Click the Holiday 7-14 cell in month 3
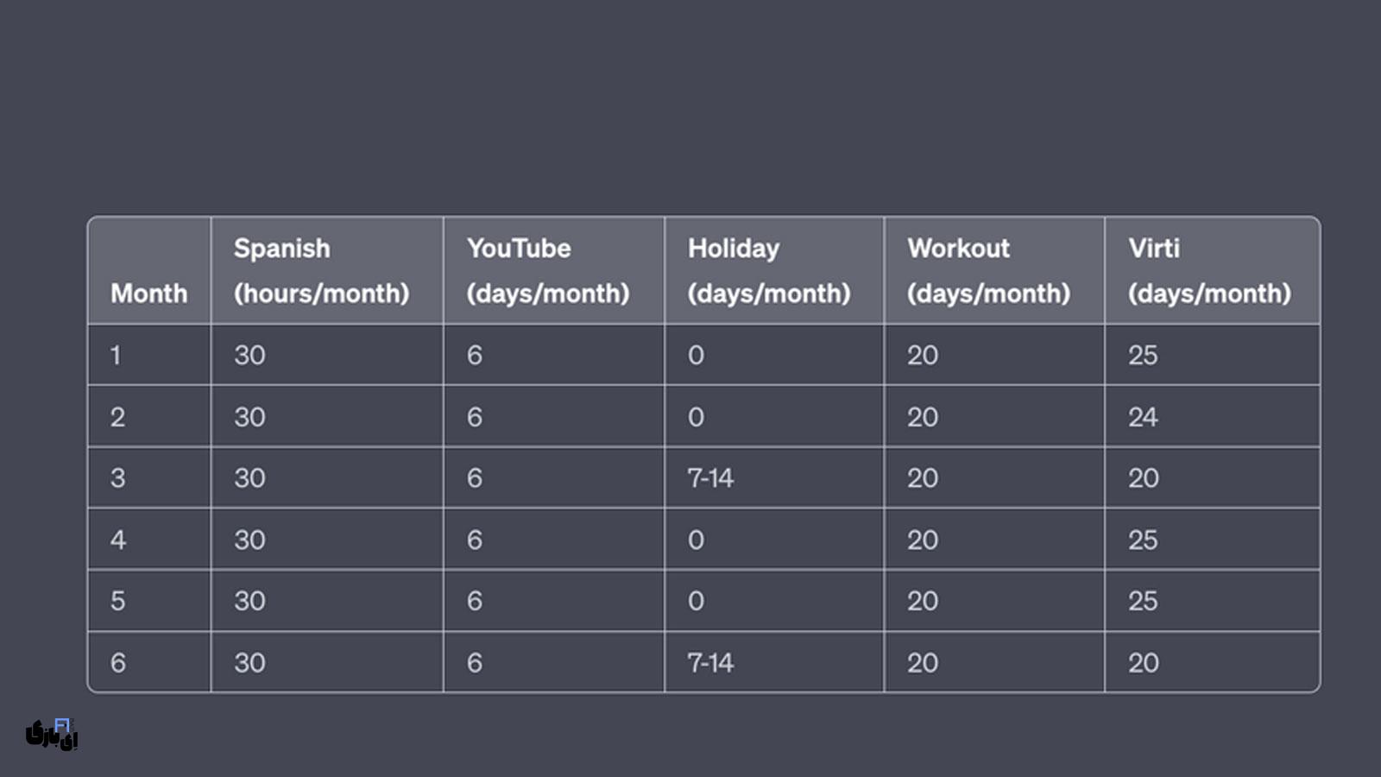This screenshot has height=777, width=1381. click(710, 478)
